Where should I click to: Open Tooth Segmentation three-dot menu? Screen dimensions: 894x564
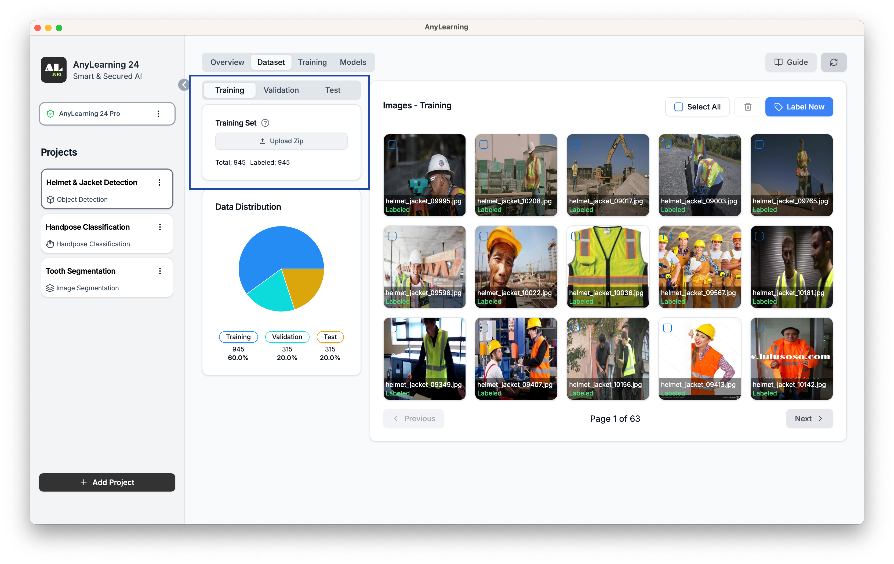tap(160, 271)
